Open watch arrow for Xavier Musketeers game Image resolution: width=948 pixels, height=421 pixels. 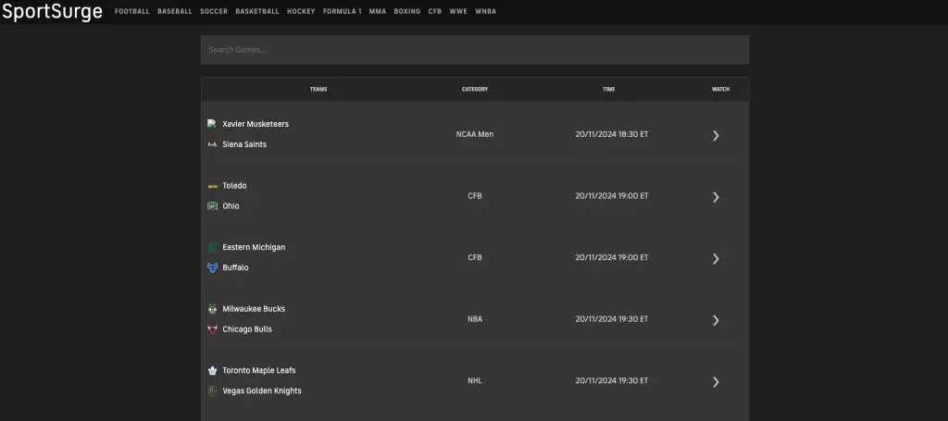pyautogui.click(x=716, y=135)
